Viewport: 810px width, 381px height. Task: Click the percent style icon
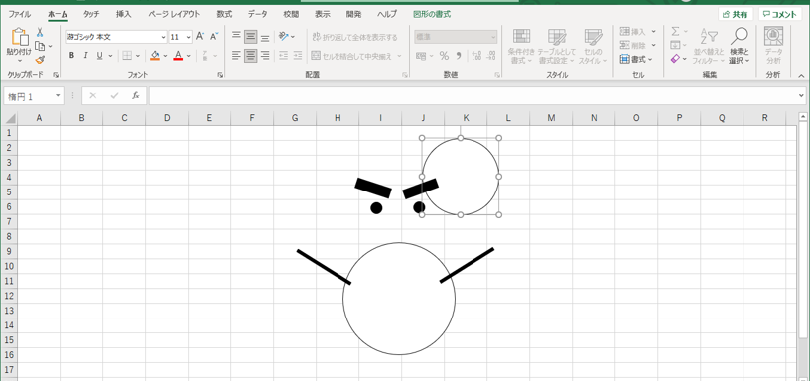444,56
